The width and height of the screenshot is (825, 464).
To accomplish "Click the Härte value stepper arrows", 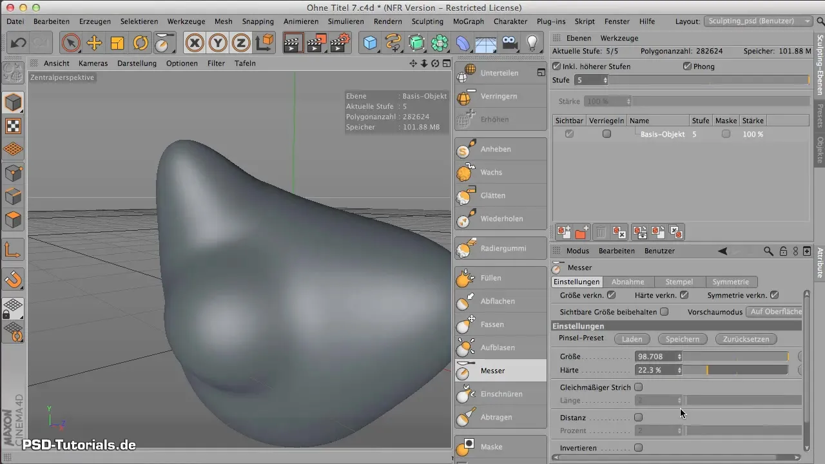I will (679, 371).
